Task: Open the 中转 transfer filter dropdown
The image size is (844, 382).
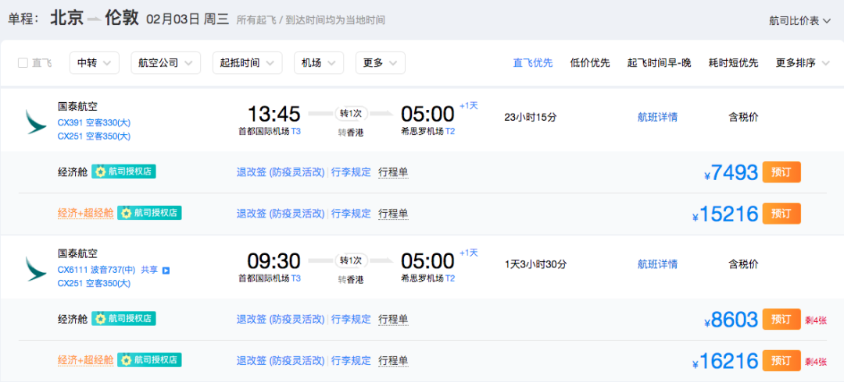Action: [x=95, y=63]
